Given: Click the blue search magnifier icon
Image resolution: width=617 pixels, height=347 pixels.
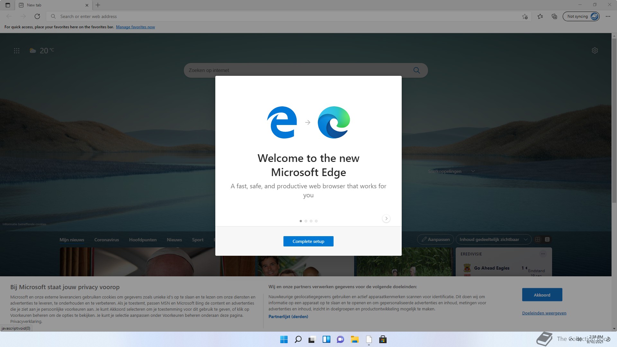Looking at the screenshot, I should 417,70.
